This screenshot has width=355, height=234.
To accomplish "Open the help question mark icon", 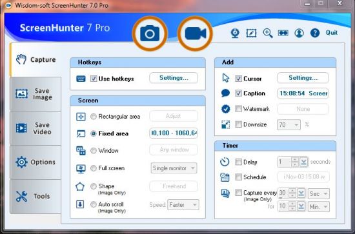I will click(315, 34).
